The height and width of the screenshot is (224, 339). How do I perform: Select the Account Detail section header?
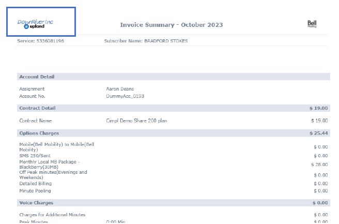point(37,77)
